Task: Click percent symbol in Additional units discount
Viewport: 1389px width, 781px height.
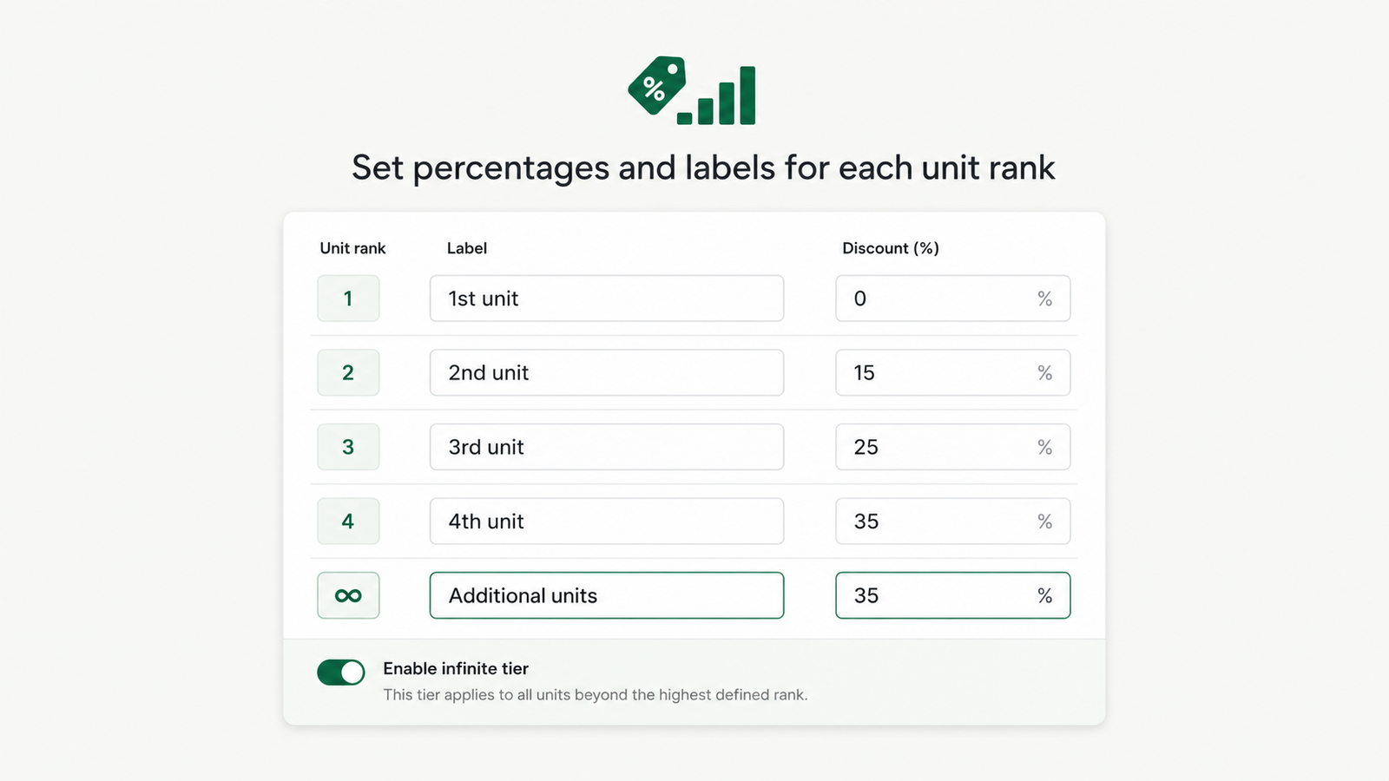Action: 1044,595
